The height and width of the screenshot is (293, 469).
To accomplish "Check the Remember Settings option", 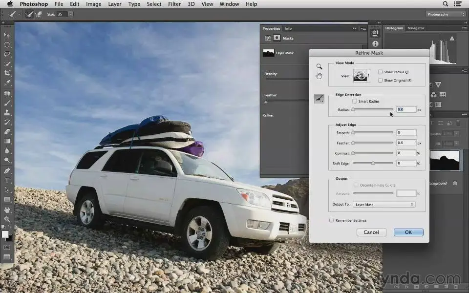I will tap(332, 220).
